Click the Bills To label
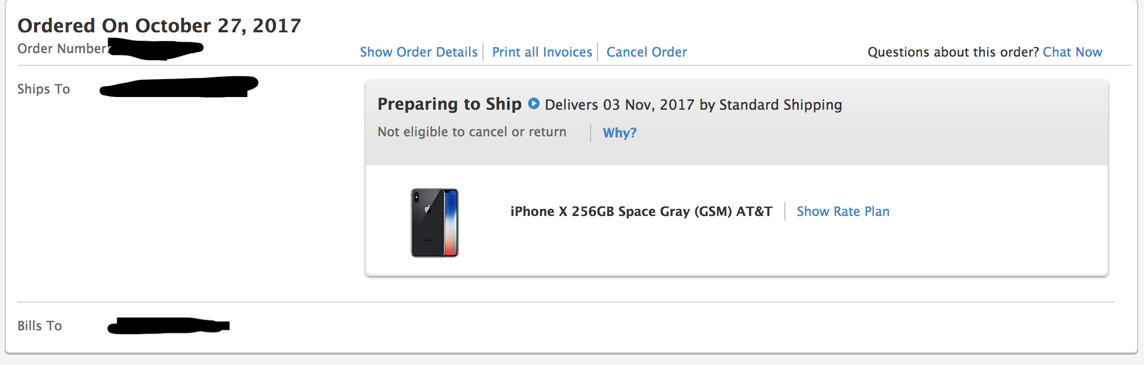Viewport: 1144px width, 365px height. [39, 326]
